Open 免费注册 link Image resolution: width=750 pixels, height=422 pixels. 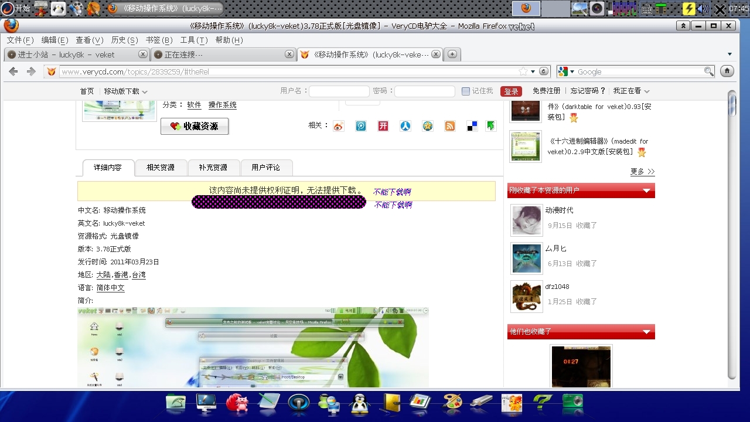(546, 91)
